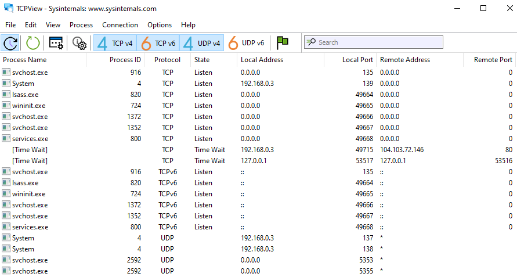This screenshot has width=517, height=277.
Task: Select the Time Wait row with port 53517
Action: [x=259, y=161]
